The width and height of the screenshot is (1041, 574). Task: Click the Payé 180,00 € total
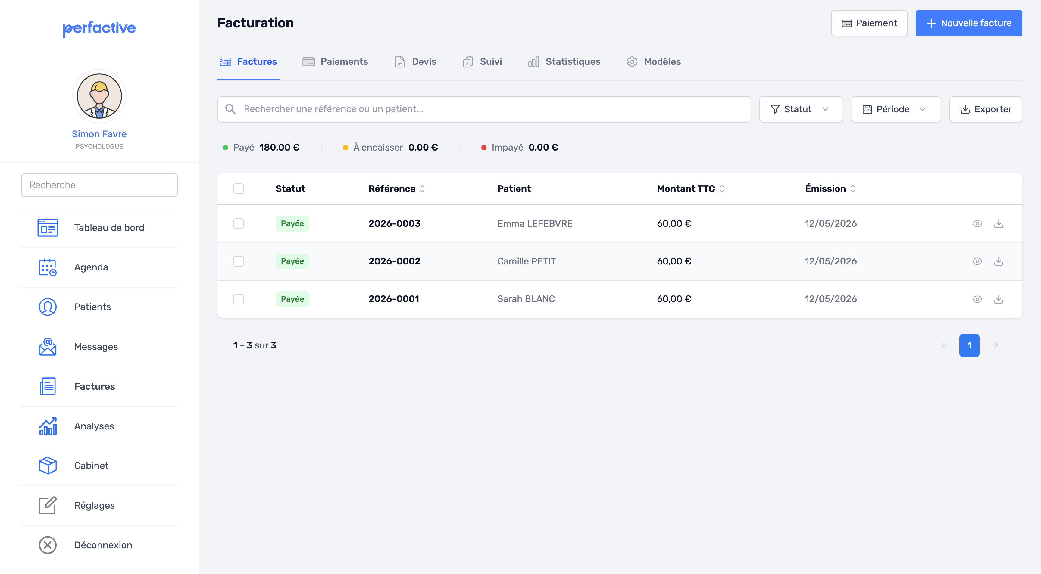[261, 148]
